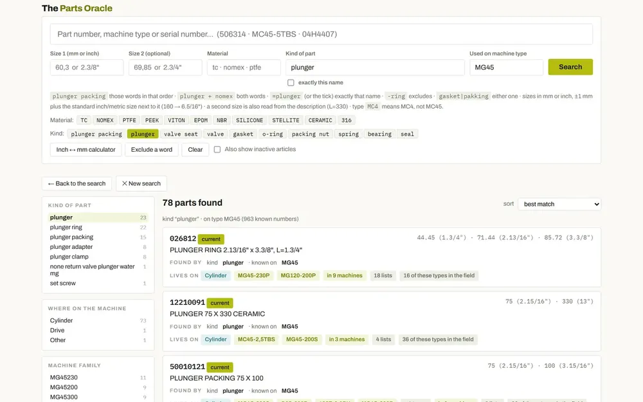Select the STELLITE material chip
Viewport: 643px width, 402px height.
(286, 120)
